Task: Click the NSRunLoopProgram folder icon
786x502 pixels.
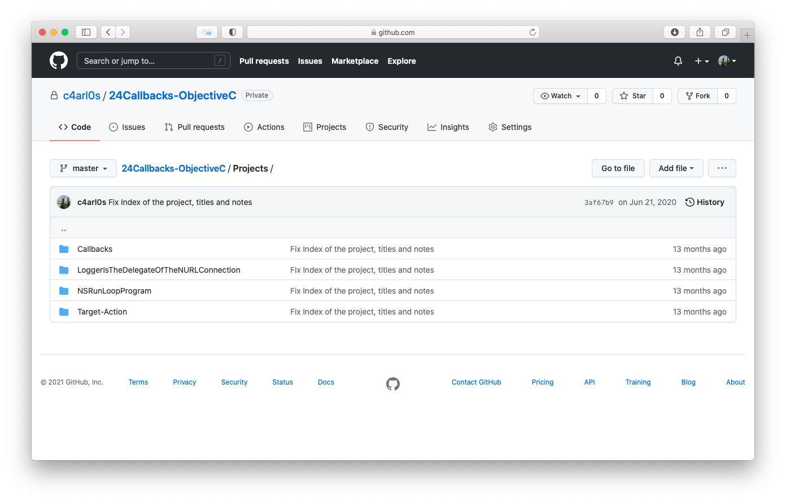Action: click(64, 291)
